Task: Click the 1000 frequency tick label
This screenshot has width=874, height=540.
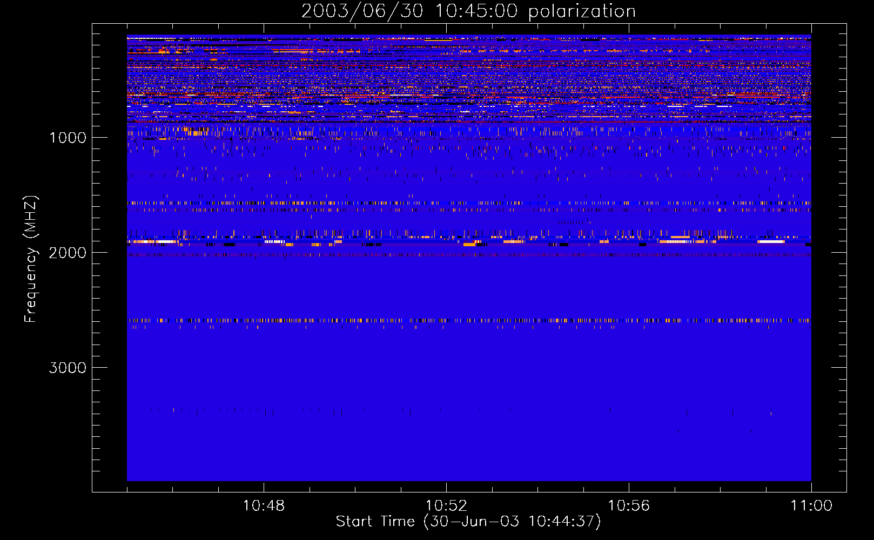Action: 68,138
